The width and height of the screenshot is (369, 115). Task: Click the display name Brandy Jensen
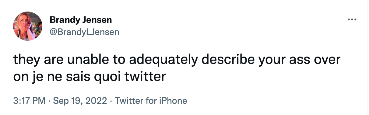[x=81, y=20]
